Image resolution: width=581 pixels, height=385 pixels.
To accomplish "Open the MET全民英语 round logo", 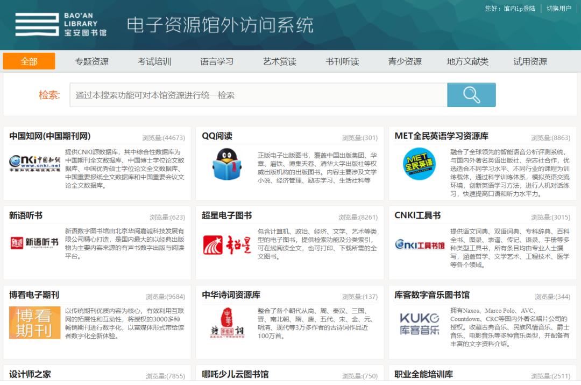I will (x=419, y=164).
